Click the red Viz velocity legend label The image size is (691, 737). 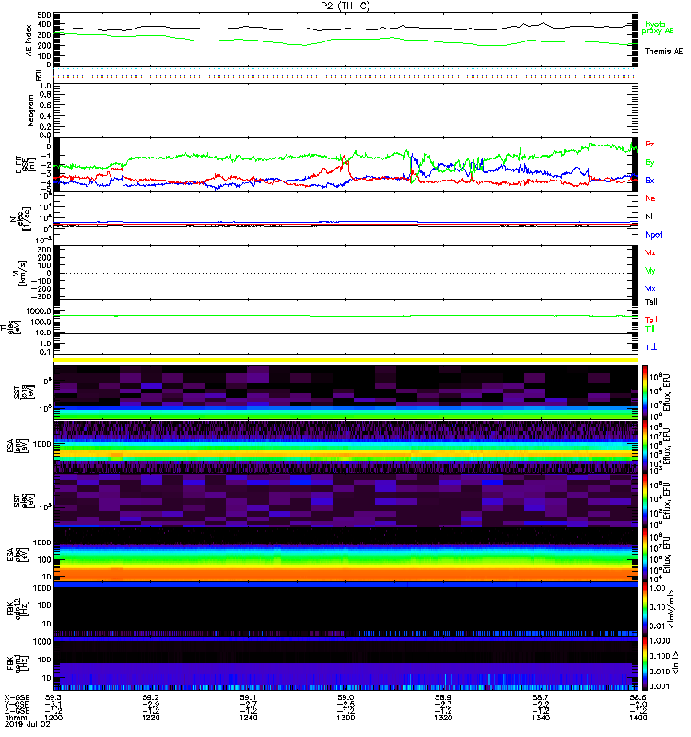pos(650,252)
